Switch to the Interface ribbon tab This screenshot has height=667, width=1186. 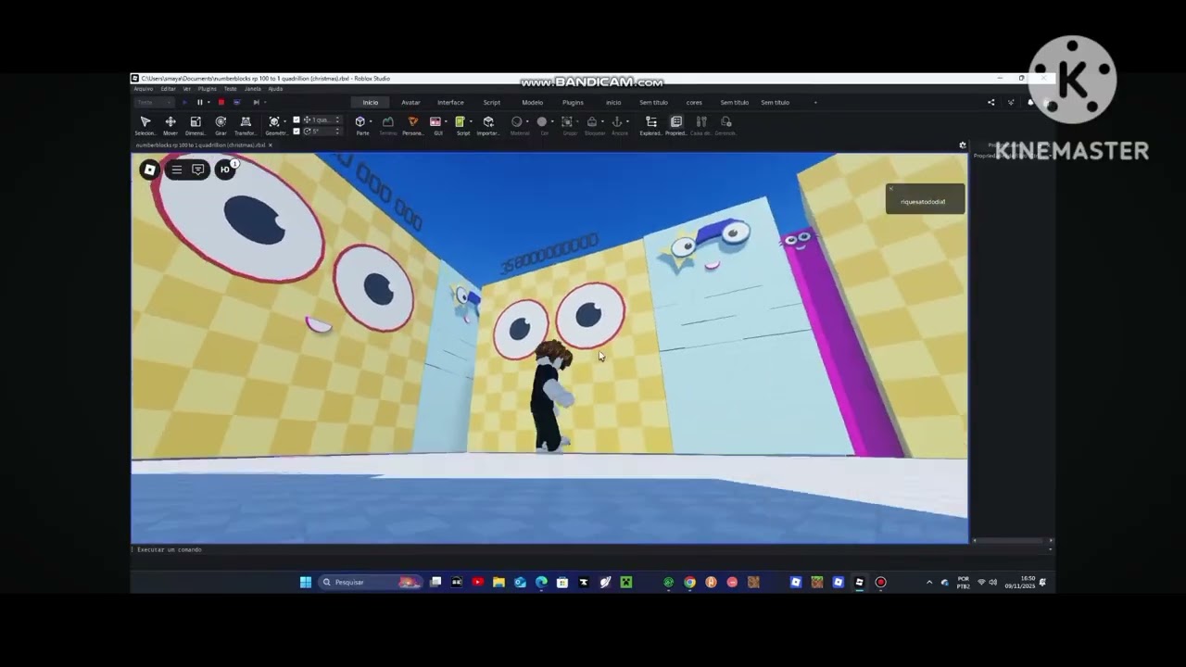[450, 103]
